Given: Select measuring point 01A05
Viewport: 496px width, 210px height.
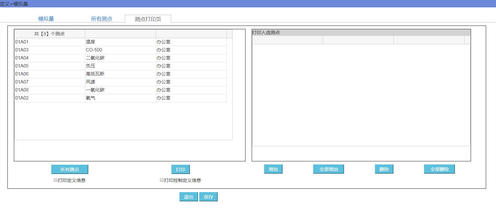Looking at the screenshot, I should pyautogui.click(x=50, y=66).
